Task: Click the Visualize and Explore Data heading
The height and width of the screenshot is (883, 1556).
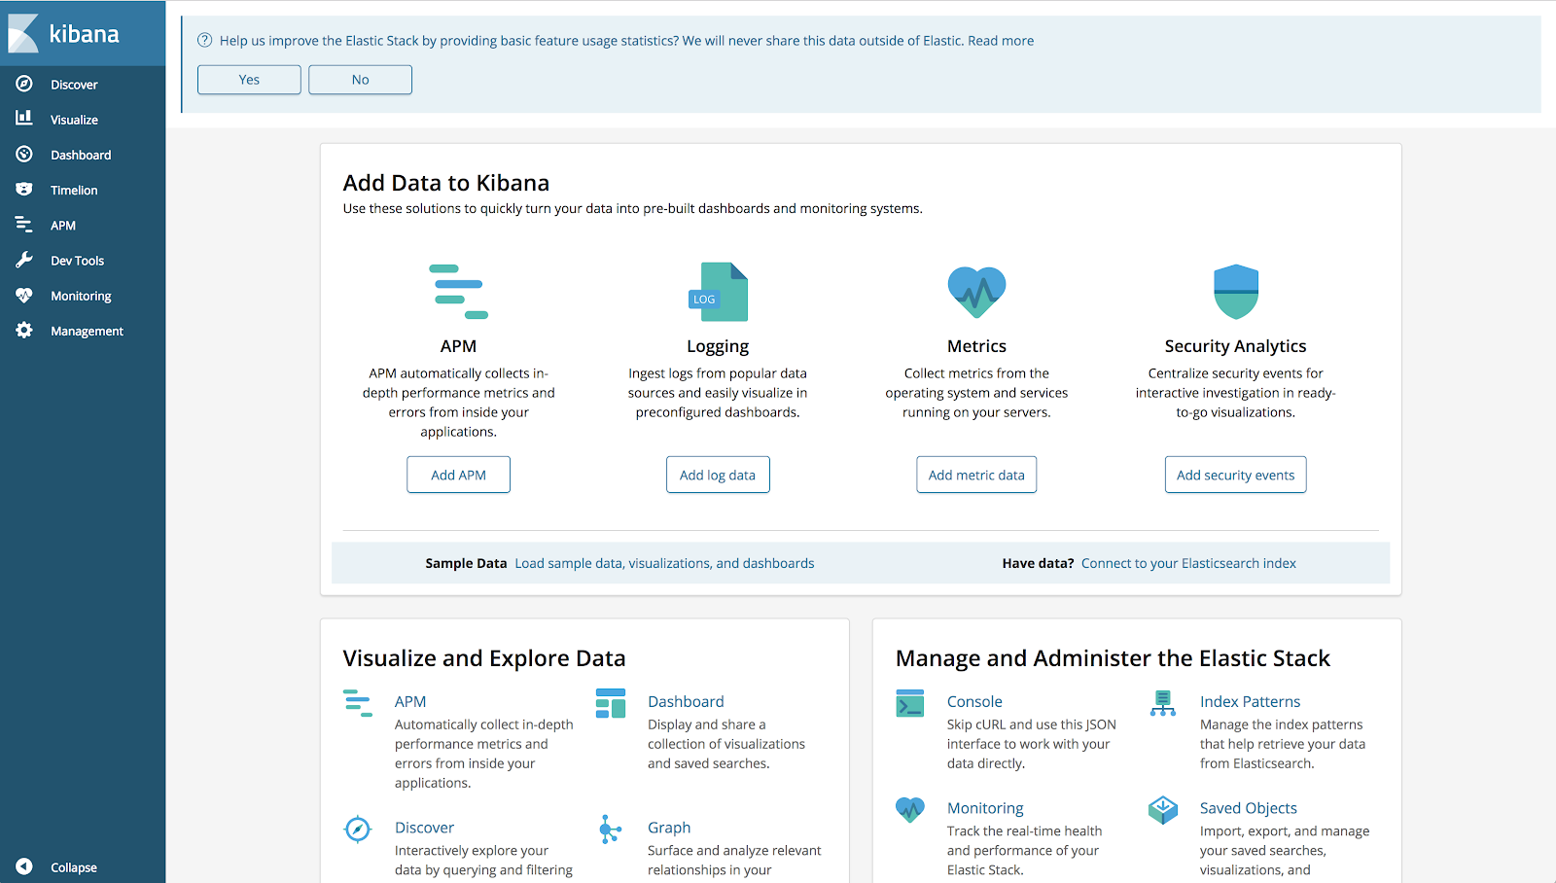Action: coord(484,658)
